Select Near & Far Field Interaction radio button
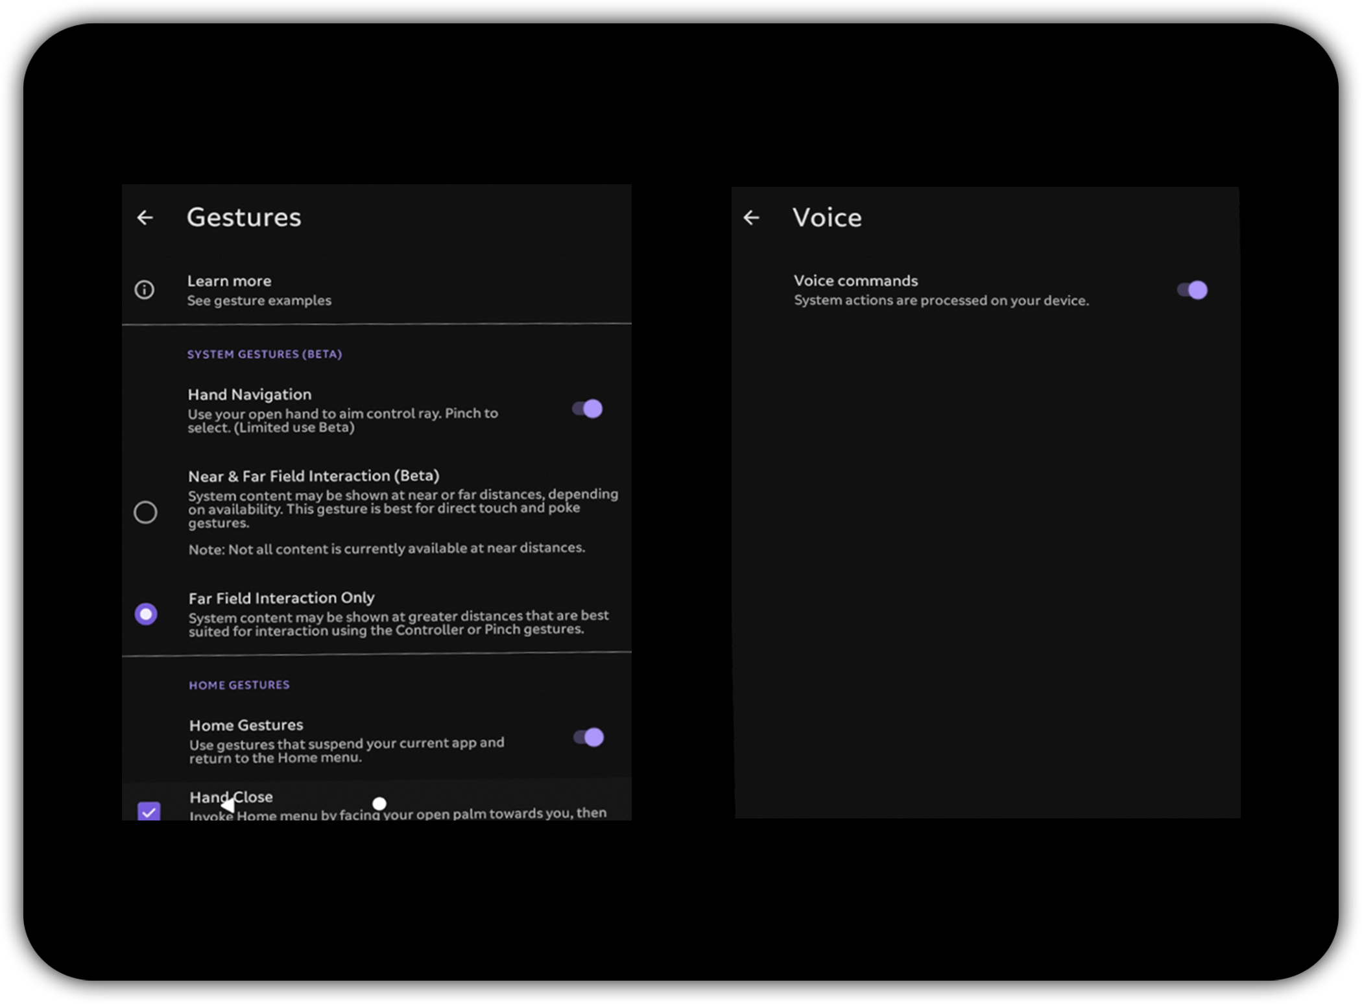Screen dimensions: 1362x1004 pos(145,512)
